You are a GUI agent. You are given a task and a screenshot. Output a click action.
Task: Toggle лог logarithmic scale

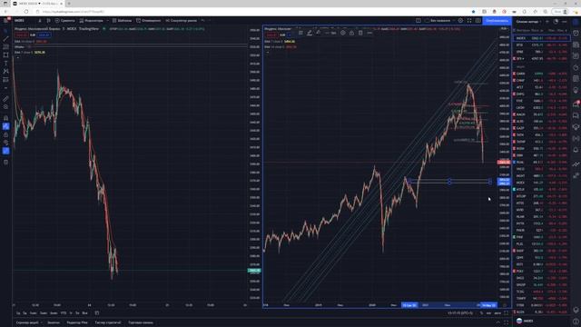point(489,313)
